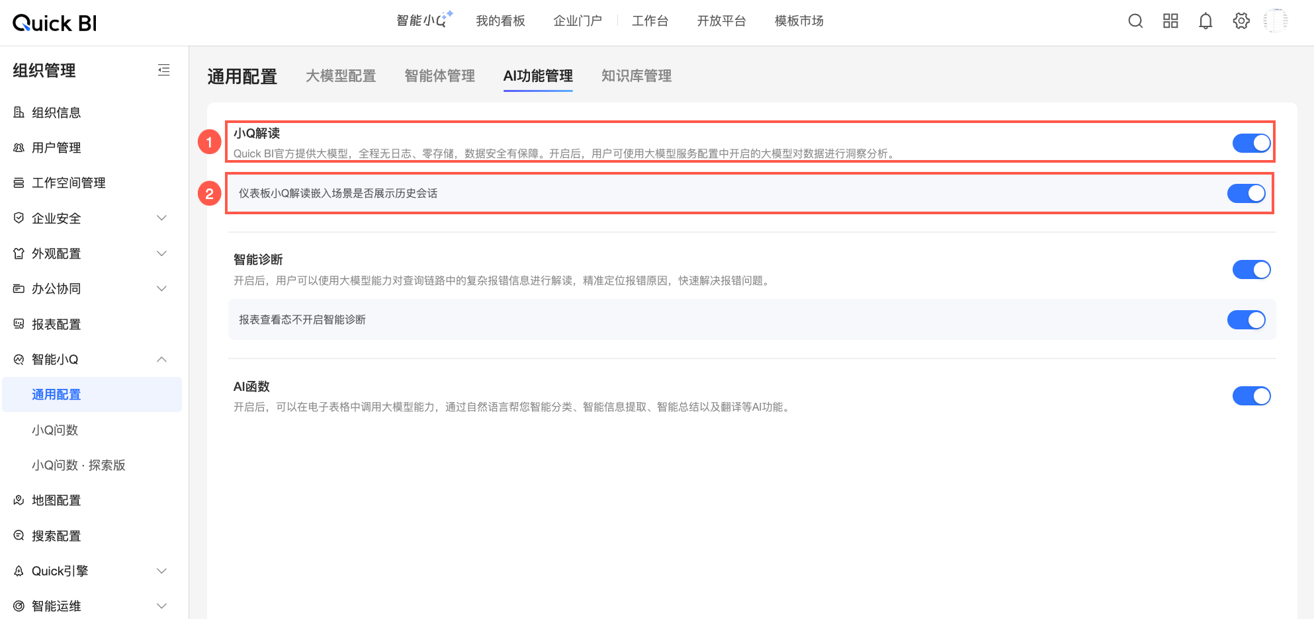Expand the Quick引擎 chevron
The image size is (1314, 619).
point(161,571)
